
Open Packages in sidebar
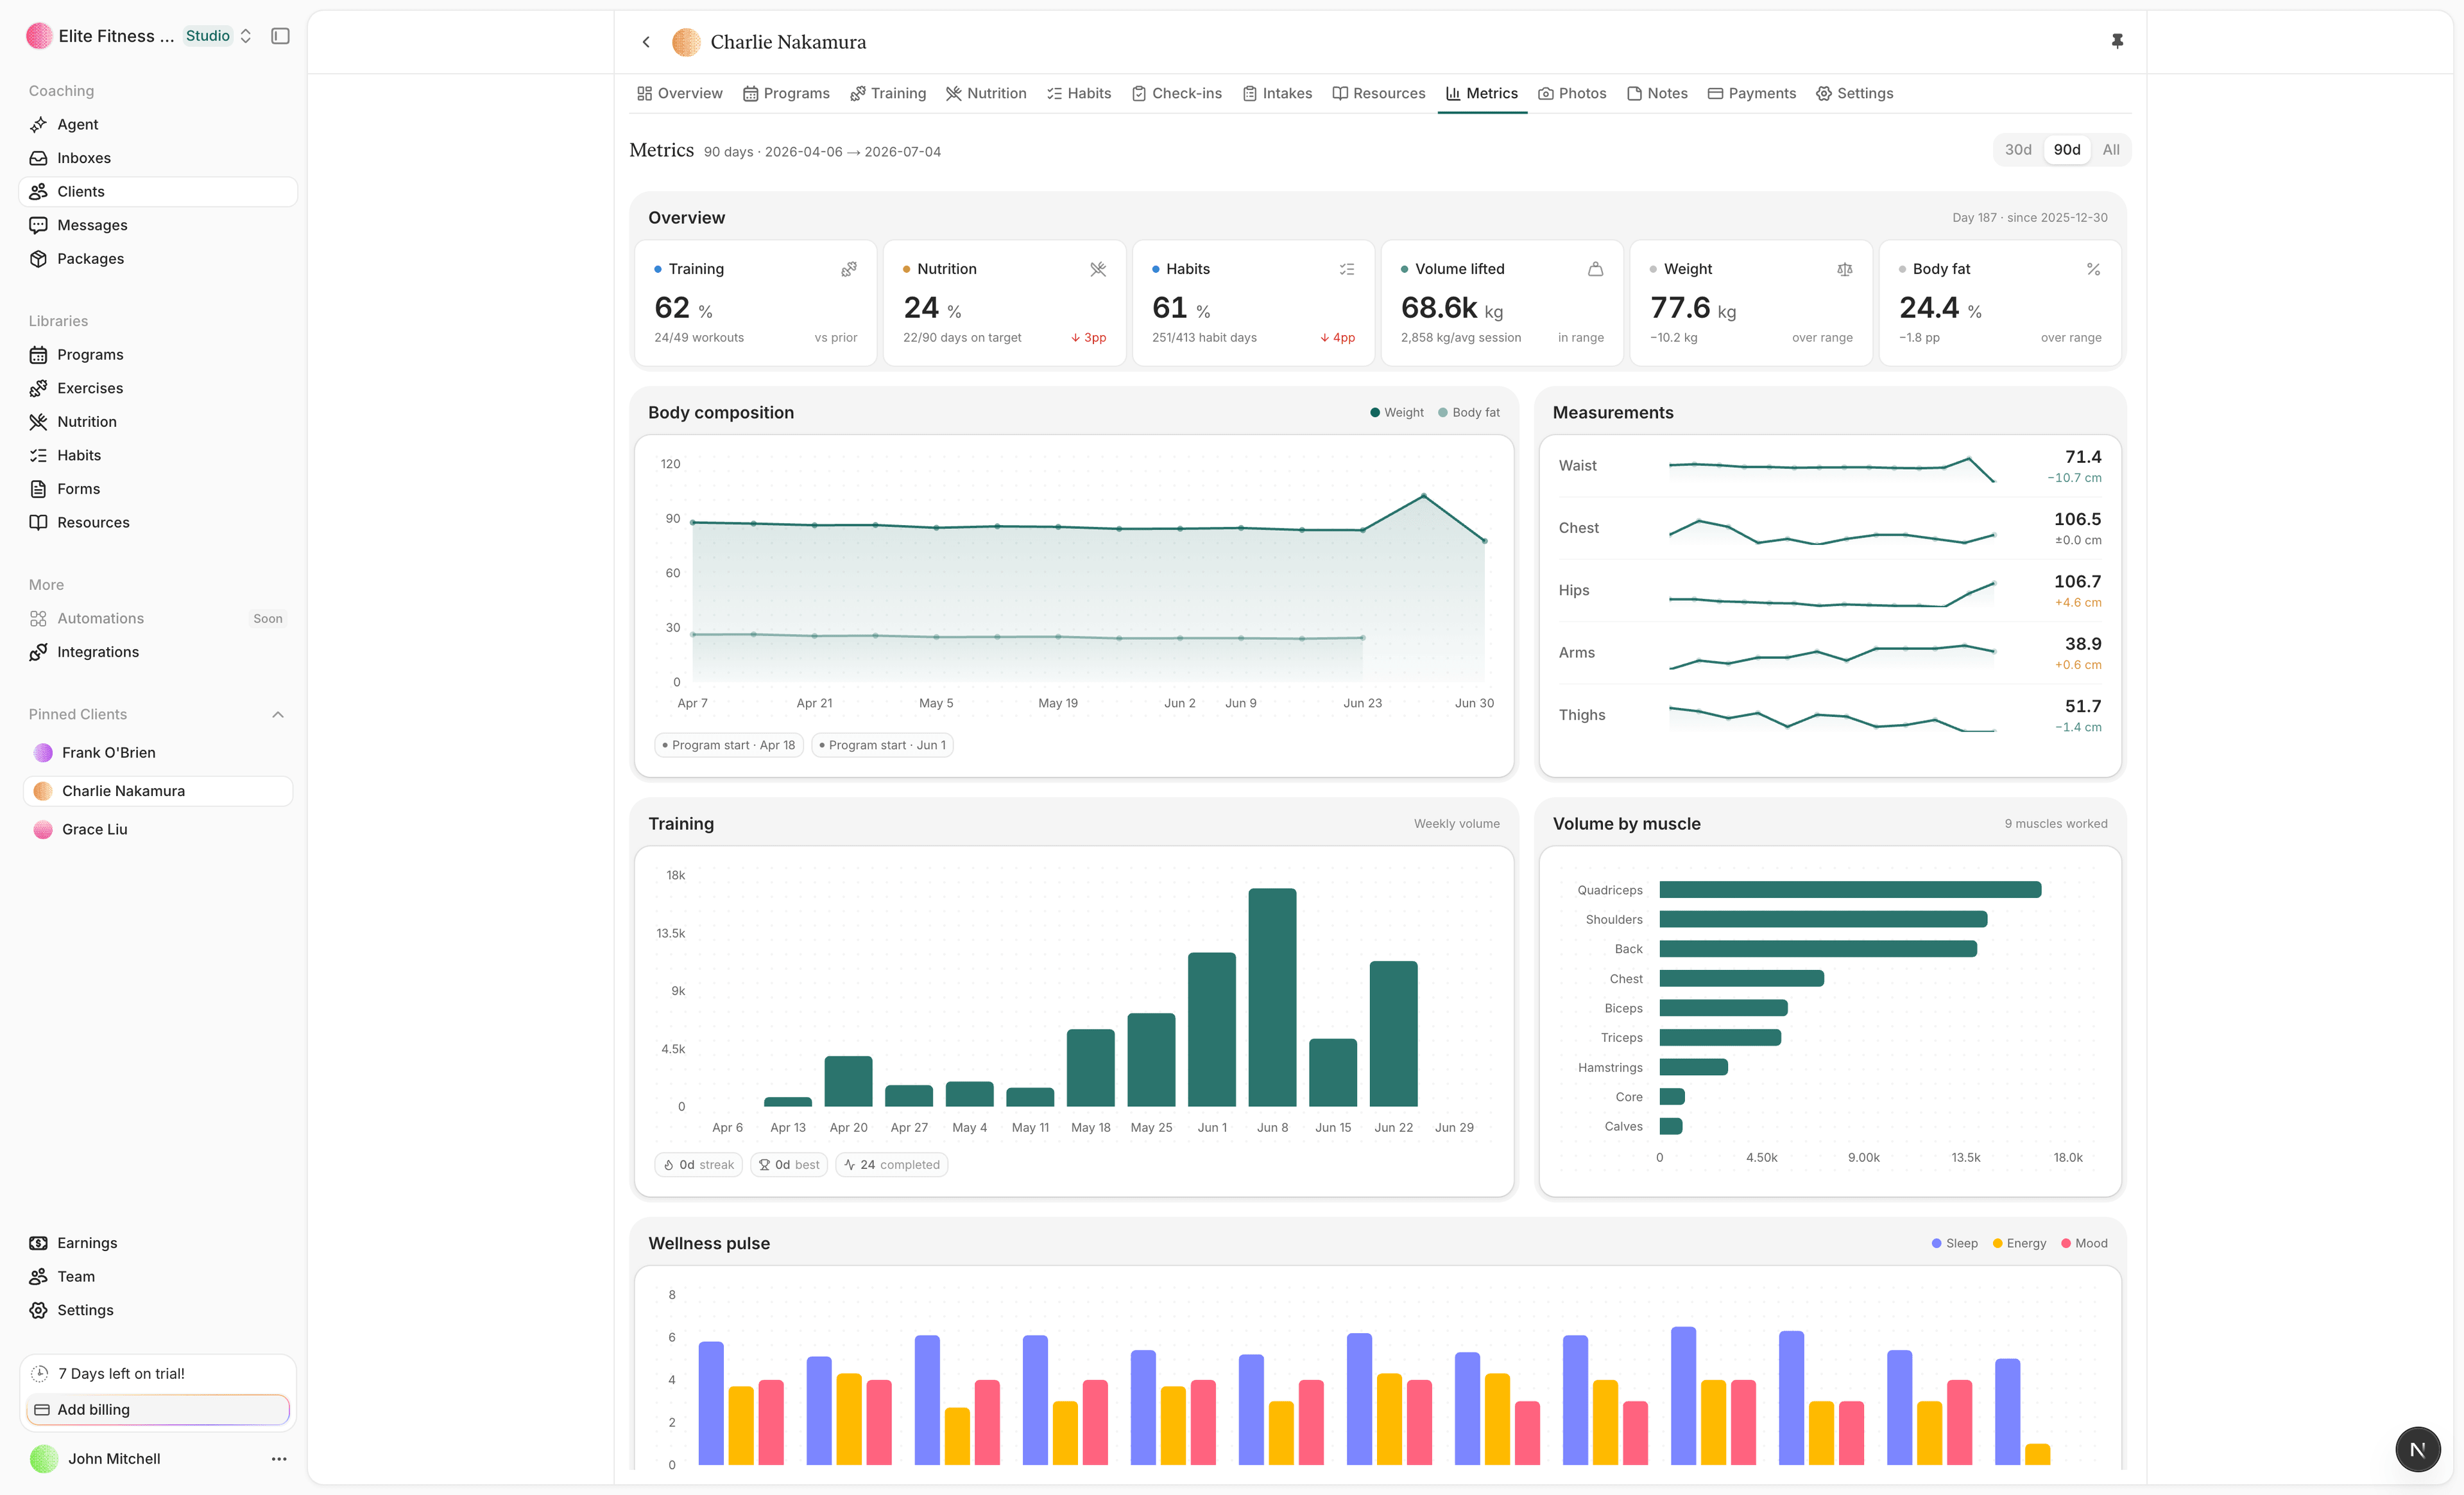pos(158,258)
